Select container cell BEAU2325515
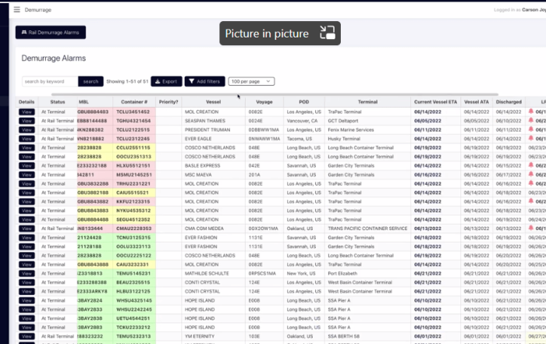546x344 pixels. (x=133, y=282)
